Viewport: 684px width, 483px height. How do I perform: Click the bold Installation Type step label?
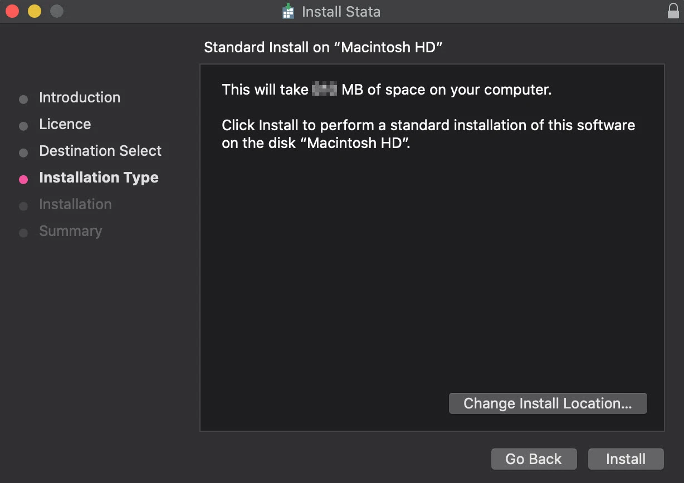(x=99, y=178)
